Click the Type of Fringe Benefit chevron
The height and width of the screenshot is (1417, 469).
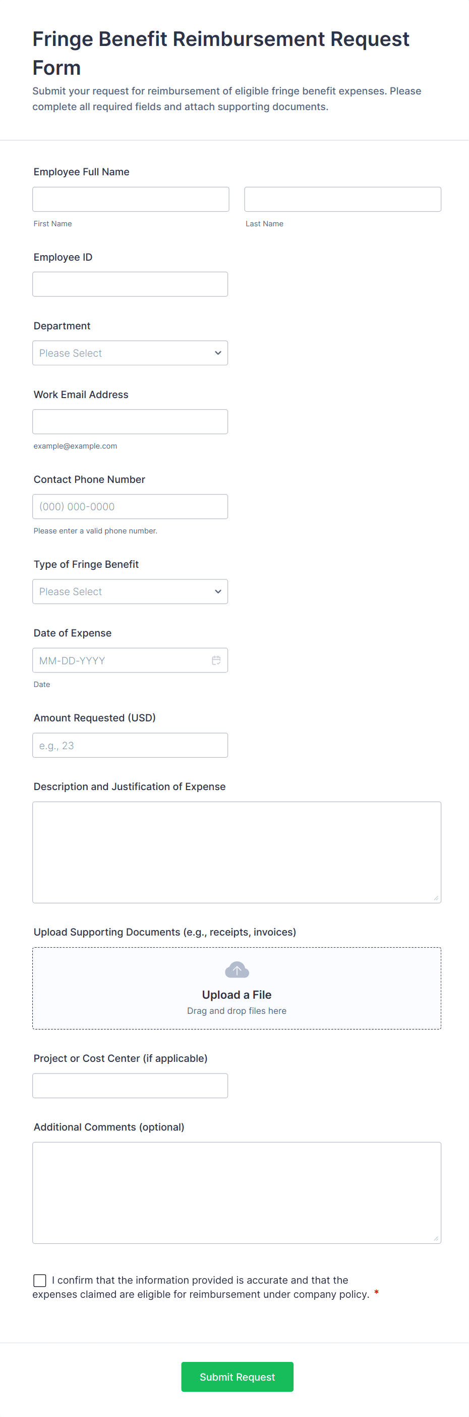[218, 592]
